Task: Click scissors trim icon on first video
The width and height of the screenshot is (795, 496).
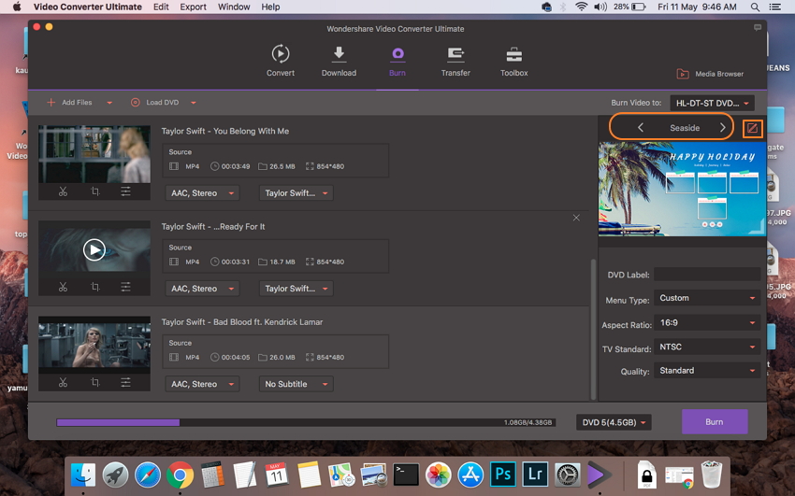Action: [63, 191]
